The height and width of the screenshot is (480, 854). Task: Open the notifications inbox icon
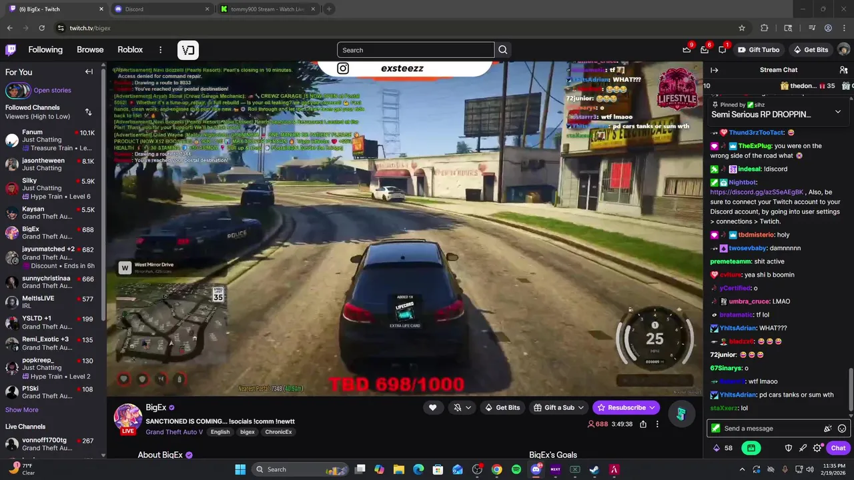(x=705, y=50)
